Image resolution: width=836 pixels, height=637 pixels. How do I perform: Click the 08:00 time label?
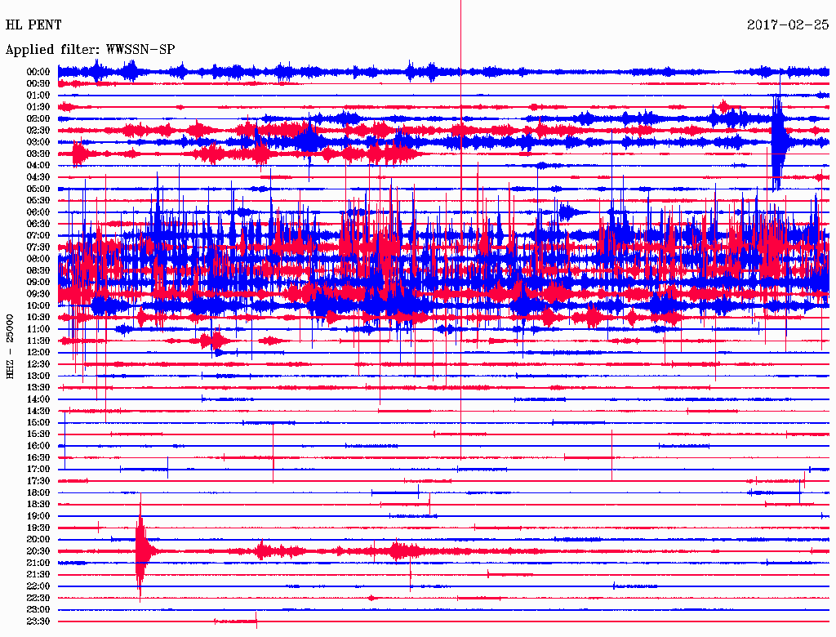point(38,259)
